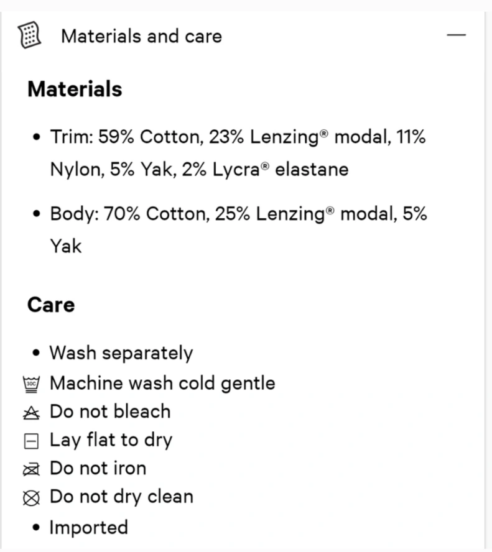The height and width of the screenshot is (552, 492).
Task: Click the lay flat to dry square icon
Action: [x=31, y=441]
